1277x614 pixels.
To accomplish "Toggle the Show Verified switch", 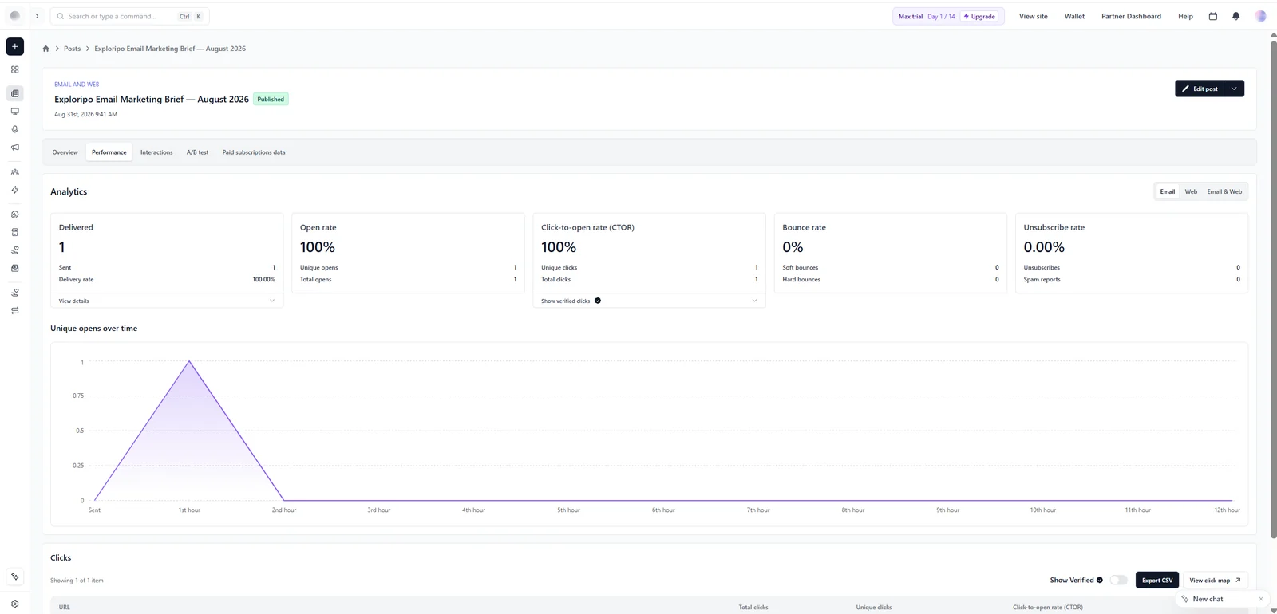I will [x=1118, y=581].
